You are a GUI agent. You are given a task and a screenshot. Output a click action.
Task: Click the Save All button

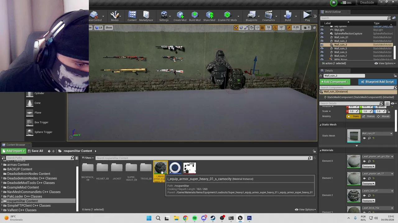(35, 151)
